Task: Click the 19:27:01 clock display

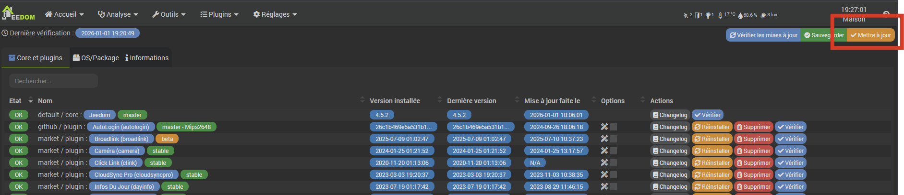Action: 854,10
